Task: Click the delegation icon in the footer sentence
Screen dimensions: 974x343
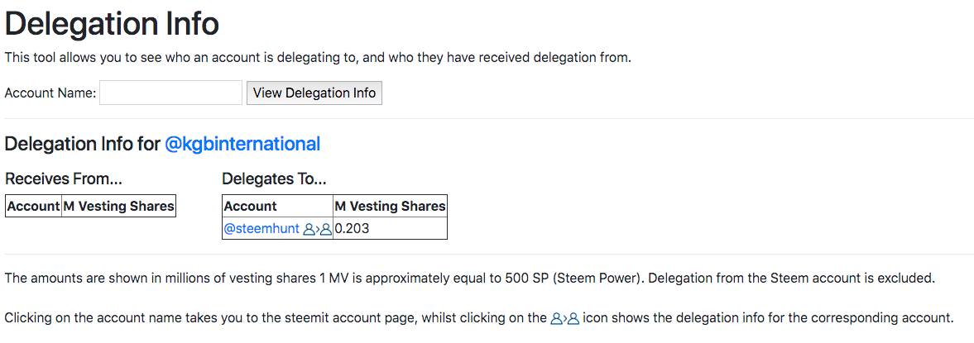Action: pos(564,319)
